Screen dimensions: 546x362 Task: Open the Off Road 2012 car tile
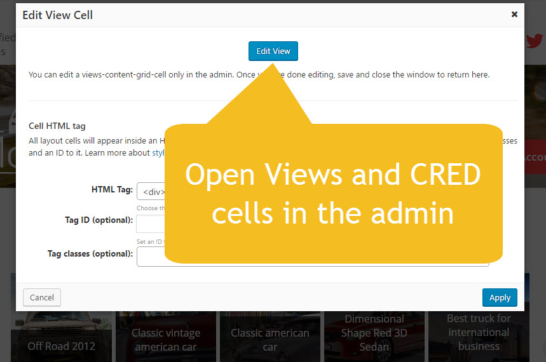(61, 337)
